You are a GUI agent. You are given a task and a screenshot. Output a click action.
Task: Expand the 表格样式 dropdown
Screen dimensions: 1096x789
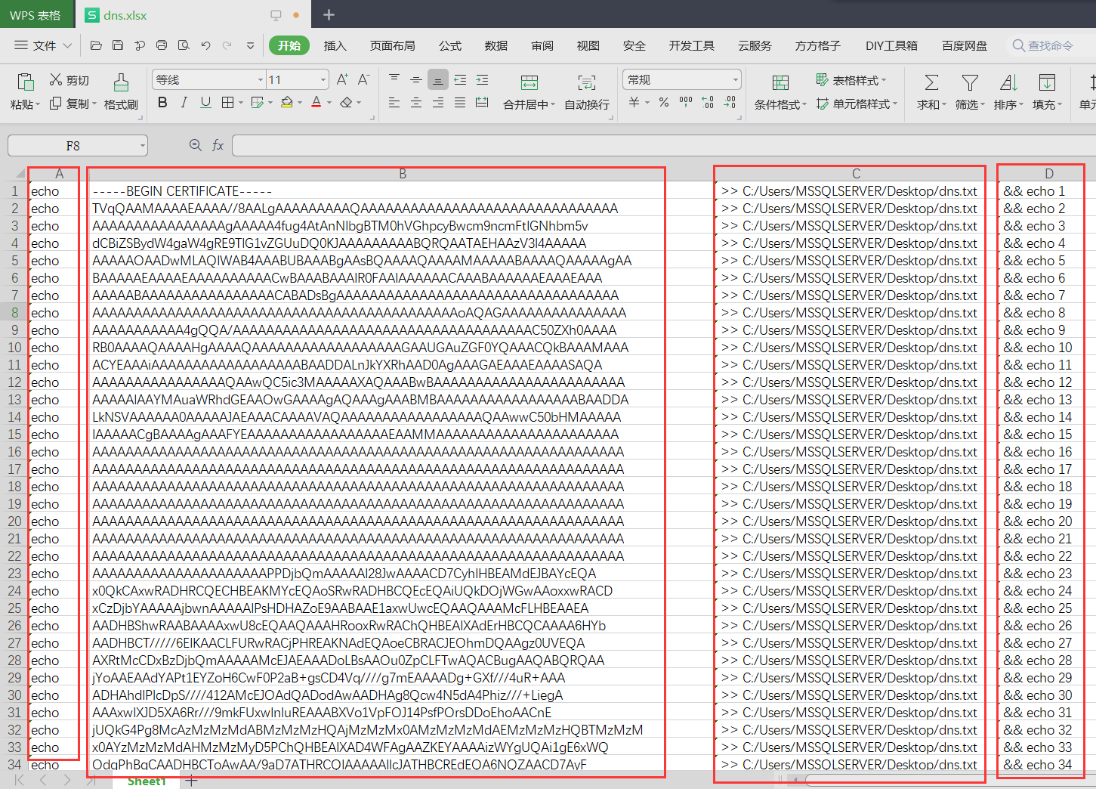coord(884,80)
